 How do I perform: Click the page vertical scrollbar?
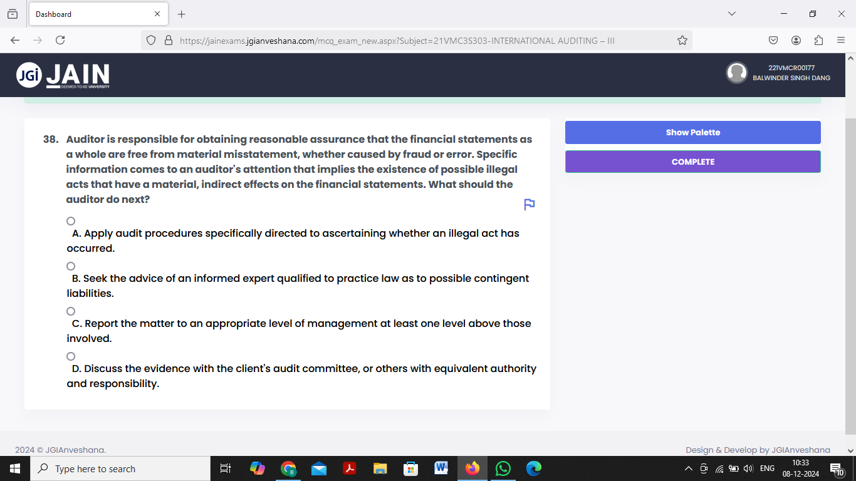tap(850, 276)
